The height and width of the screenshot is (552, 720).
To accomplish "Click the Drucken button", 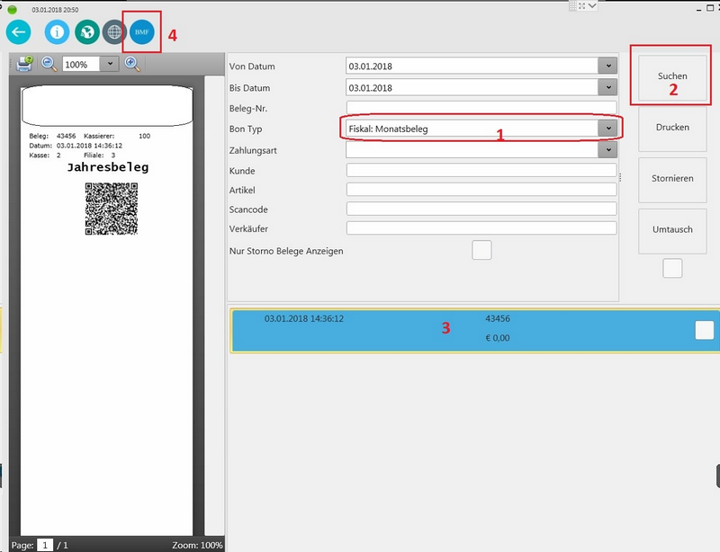I will tap(672, 128).
